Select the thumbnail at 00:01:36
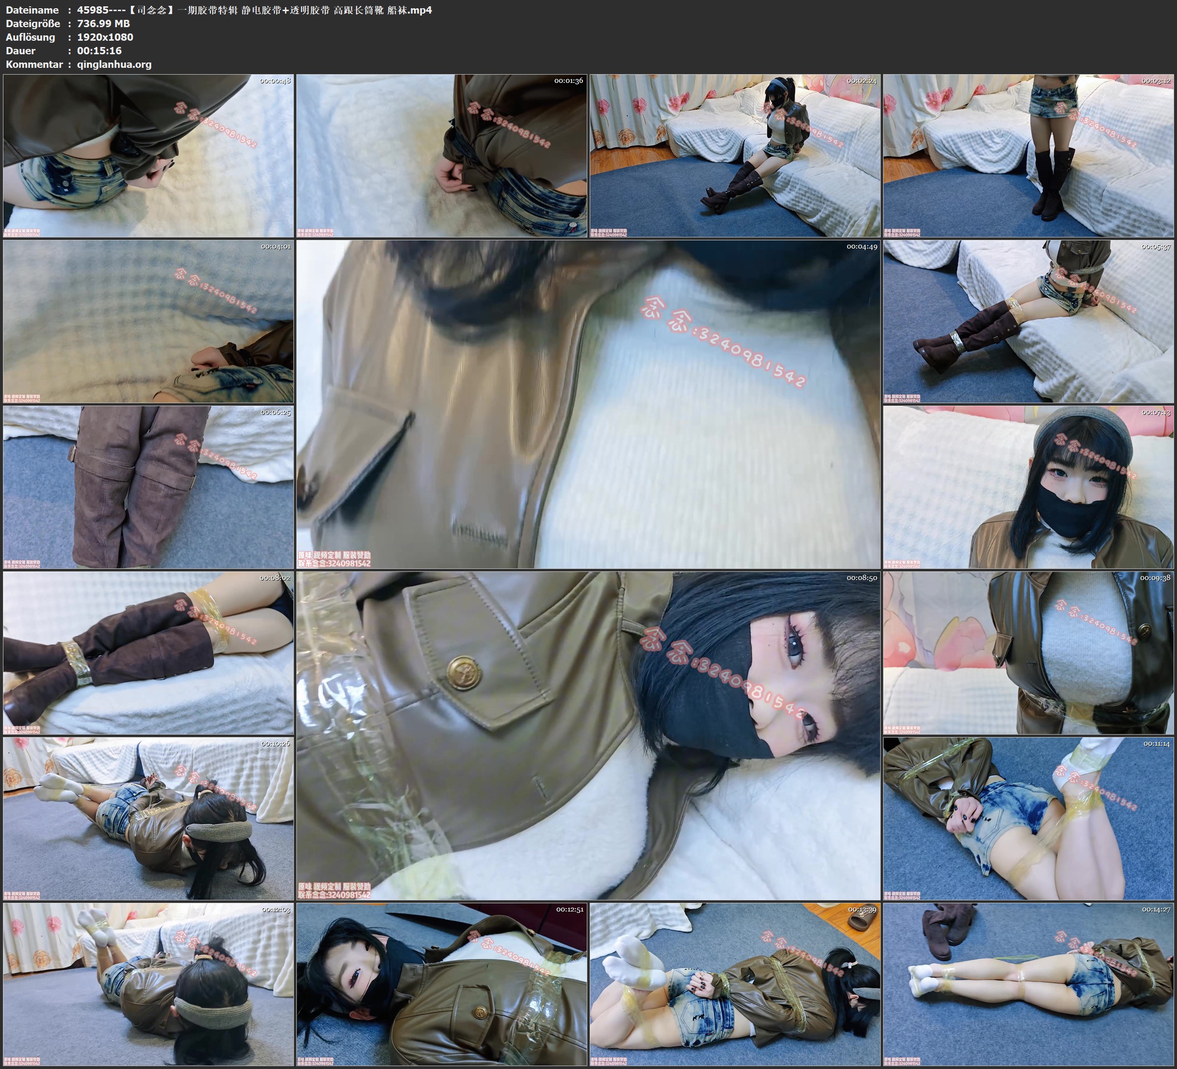Viewport: 1177px width, 1069px height. pos(442,156)
